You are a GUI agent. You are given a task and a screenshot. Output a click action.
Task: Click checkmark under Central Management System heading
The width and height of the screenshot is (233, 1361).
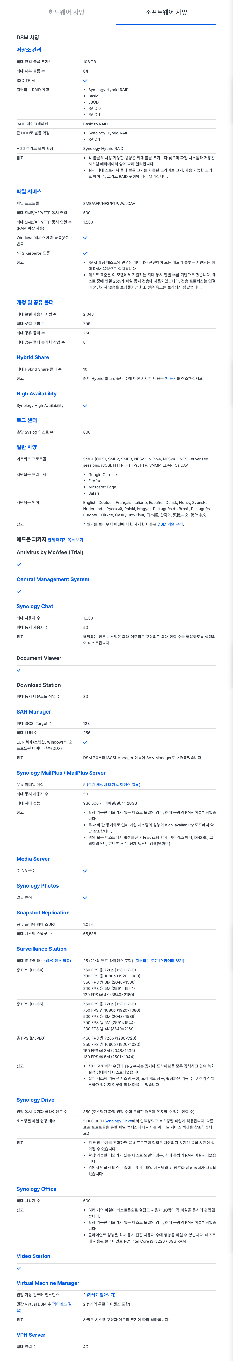click(x=18, y=591)
